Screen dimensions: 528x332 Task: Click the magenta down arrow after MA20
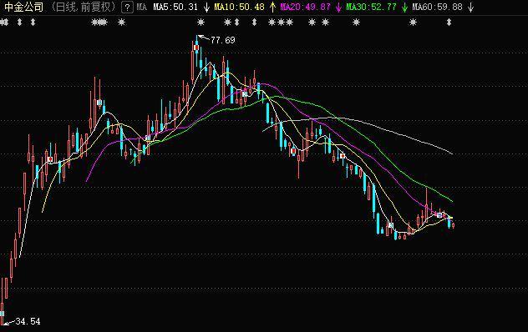tap(338, 7)
